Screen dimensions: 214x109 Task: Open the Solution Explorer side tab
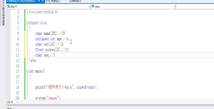point(3,13)
